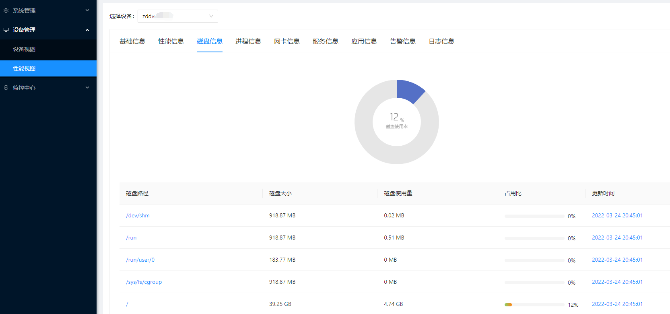Image resolution: width=670 pixels, height=314 pixels.
Task: Click the /run/user/0 usage progress bar
Action: (534, 260)
